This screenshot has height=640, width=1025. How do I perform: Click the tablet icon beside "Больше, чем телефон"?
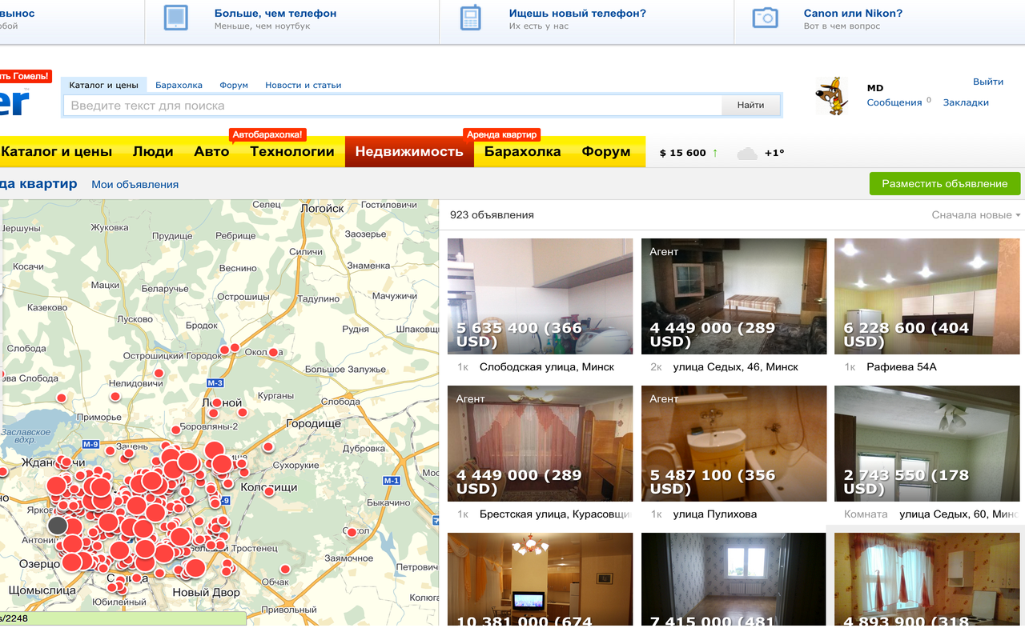pyautogui.click(x=175, y=18)
